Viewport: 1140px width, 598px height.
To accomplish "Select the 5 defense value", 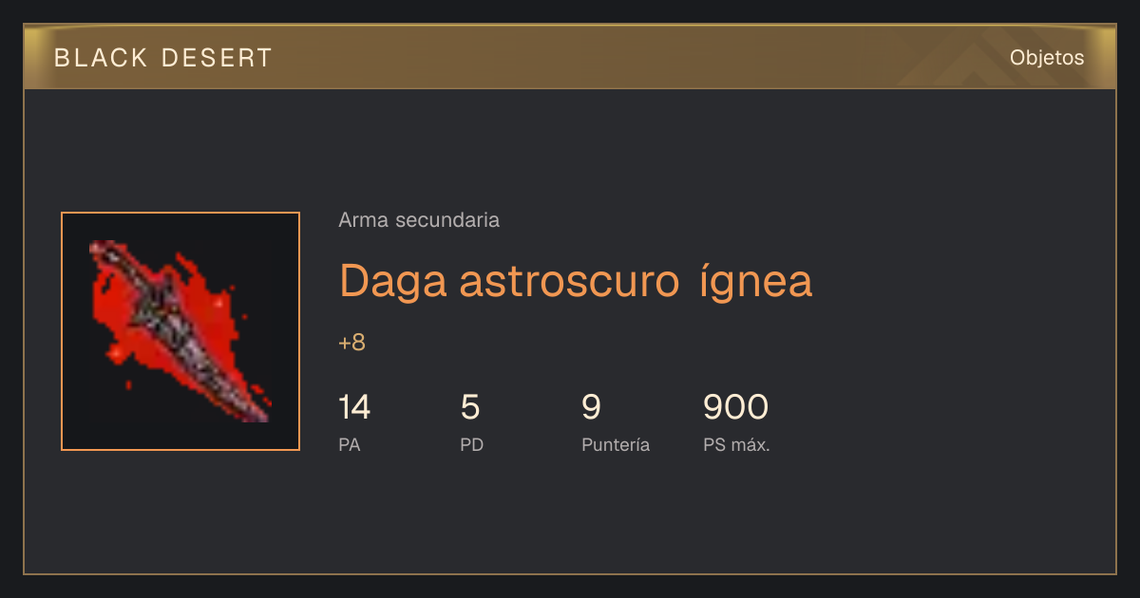I will 470,407.
